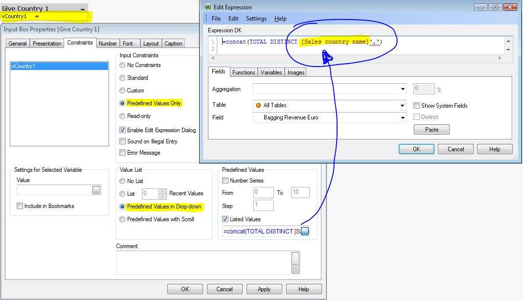Click the Value input field

[54, 190]
